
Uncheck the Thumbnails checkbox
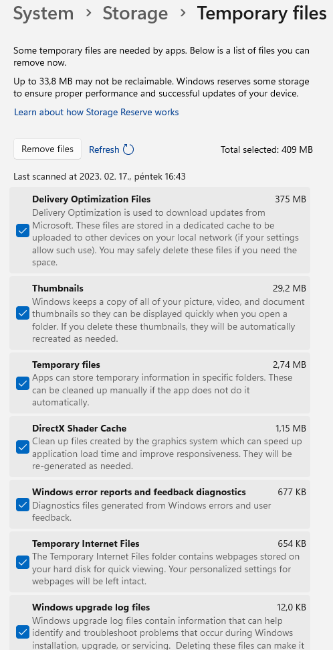[x=22, y=313]
